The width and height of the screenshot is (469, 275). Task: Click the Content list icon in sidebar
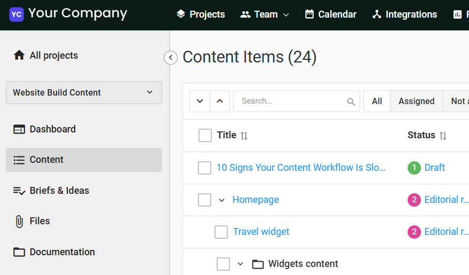[19, 160]
